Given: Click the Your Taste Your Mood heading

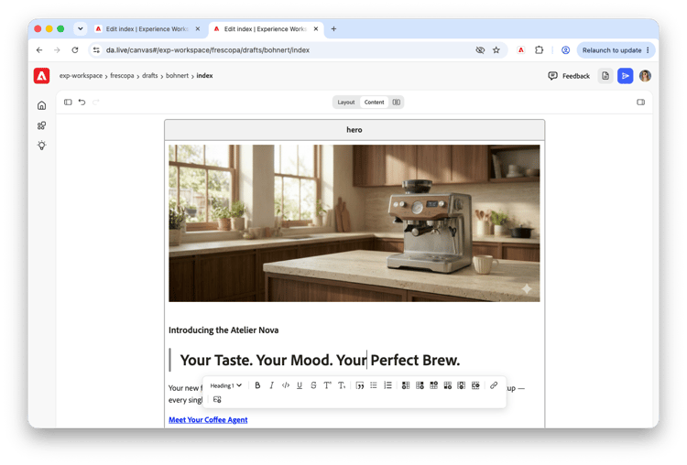Looking at the screenshot, I should coord(321,360).
